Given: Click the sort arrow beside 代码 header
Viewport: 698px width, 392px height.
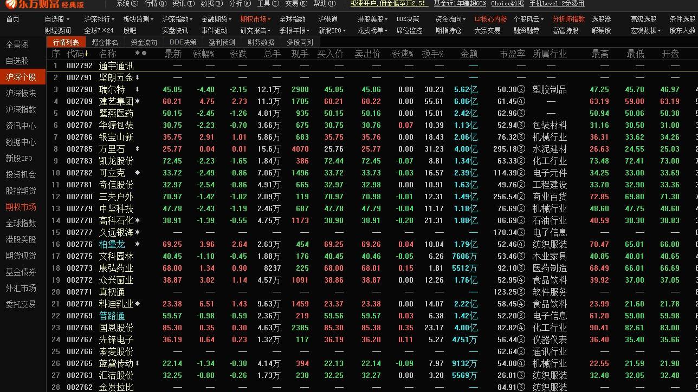Looking at the screenshot, I should [x=87, y=54].
